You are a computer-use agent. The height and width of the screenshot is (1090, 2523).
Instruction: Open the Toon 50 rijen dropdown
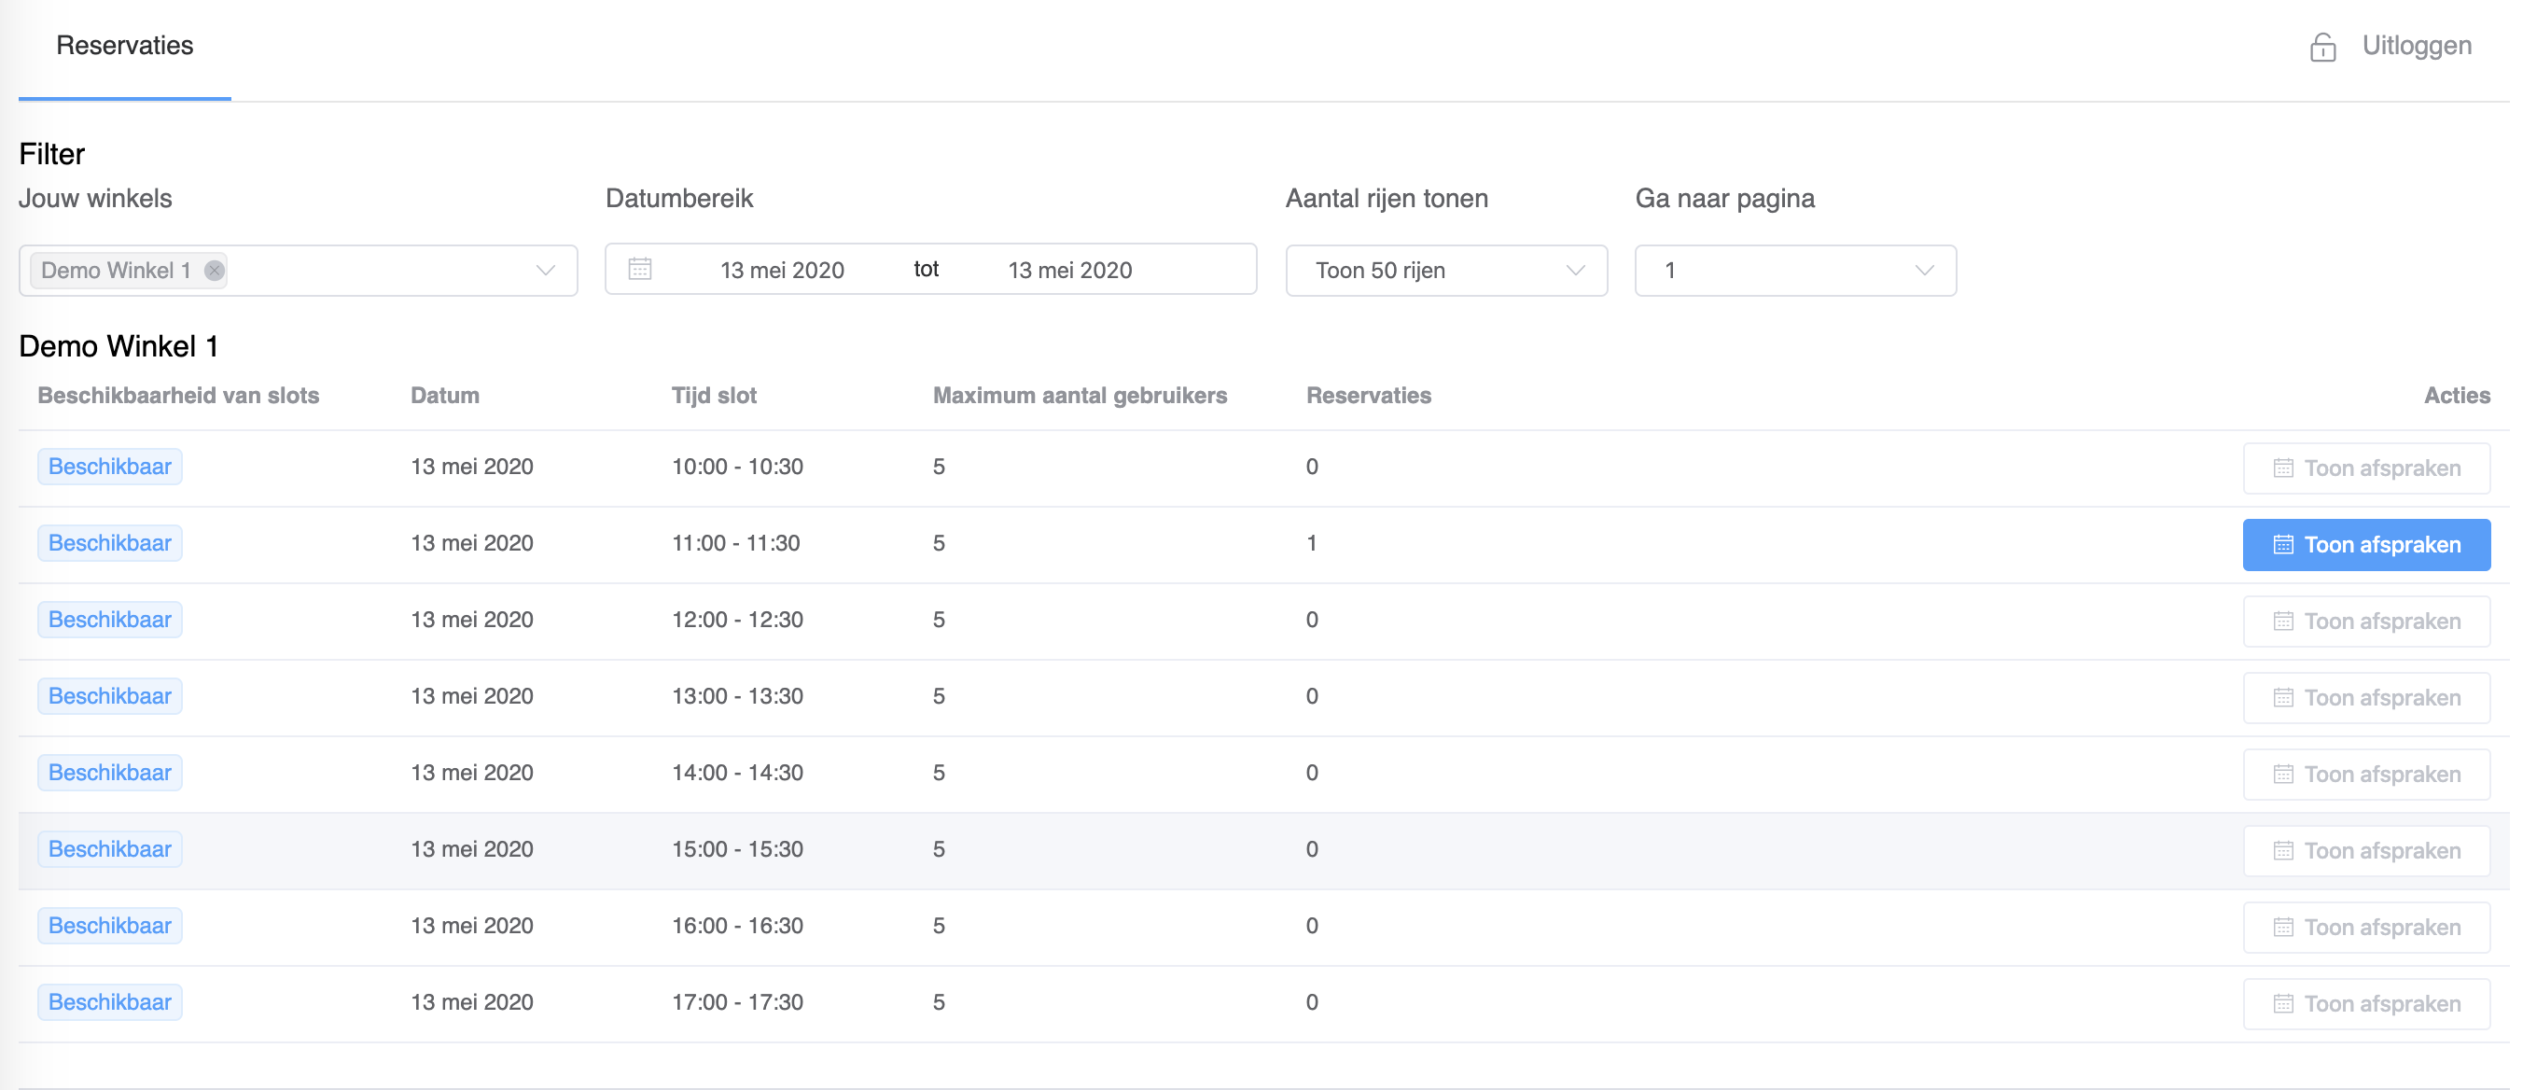[1445, 271]
